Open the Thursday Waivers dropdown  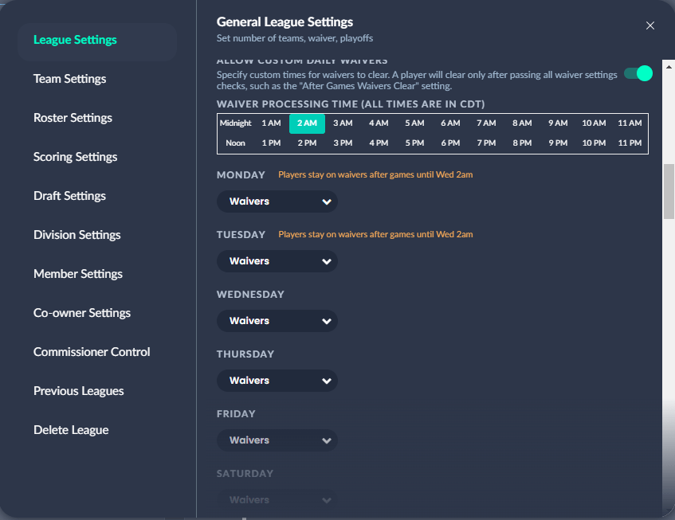277,380
